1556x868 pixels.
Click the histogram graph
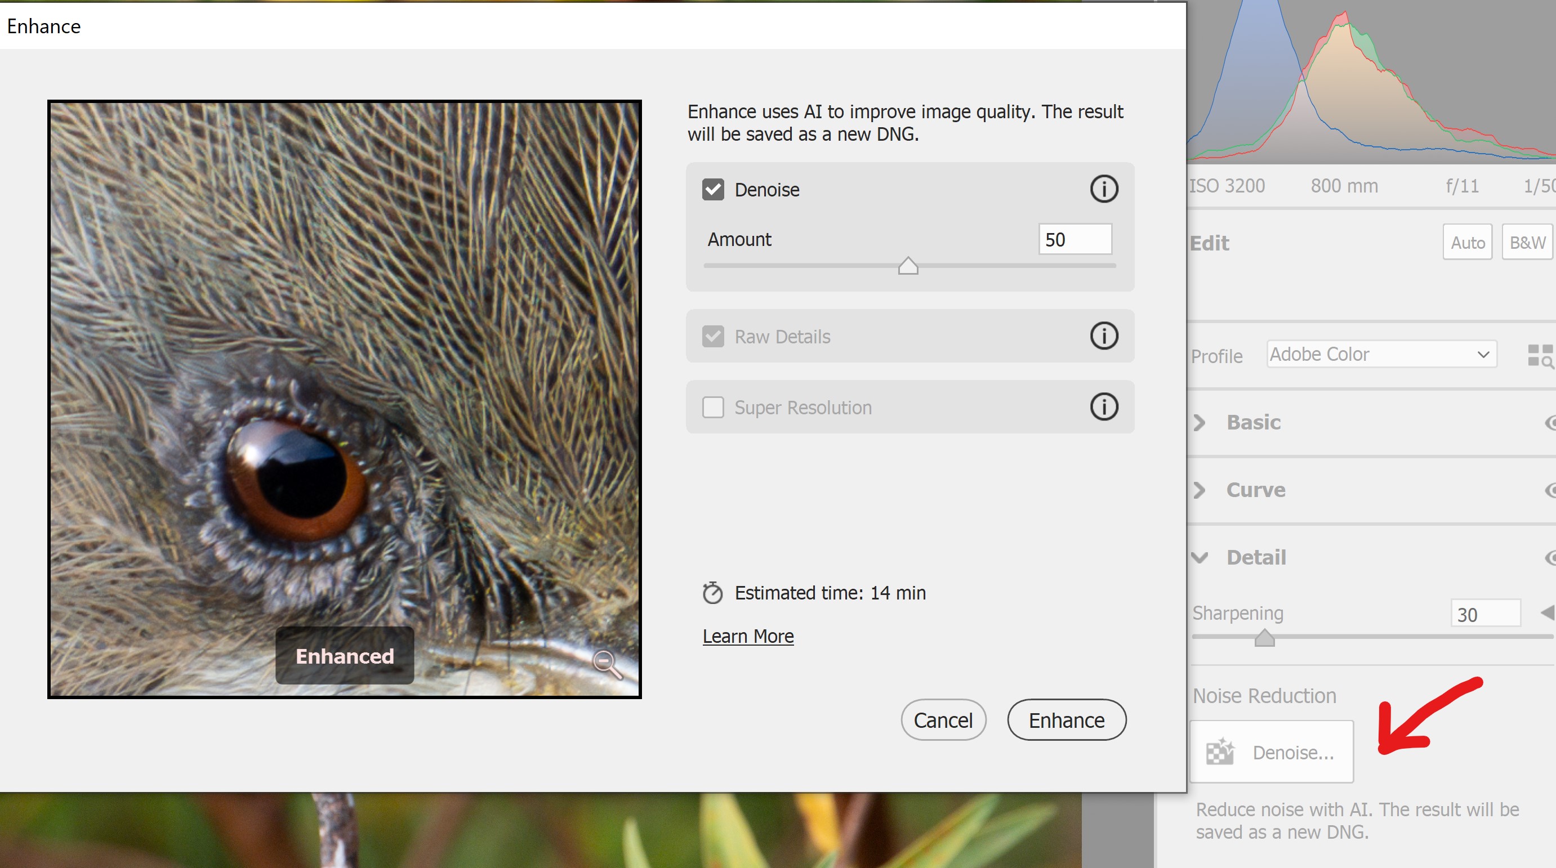(1371, 82)
